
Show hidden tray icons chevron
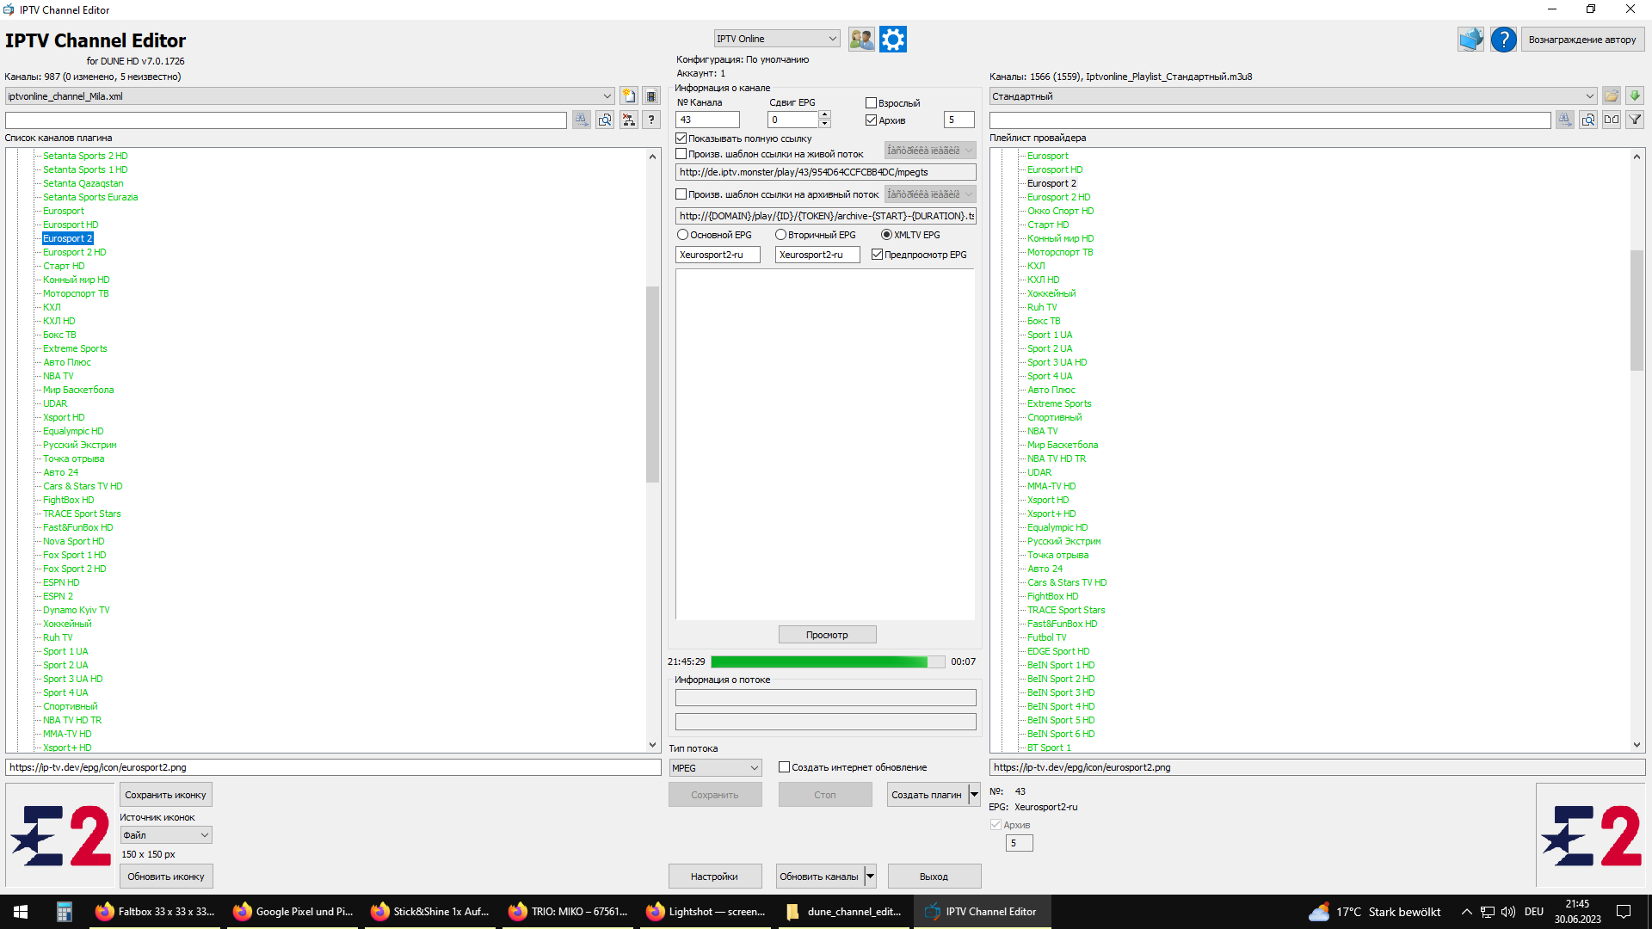(1467, 912)
